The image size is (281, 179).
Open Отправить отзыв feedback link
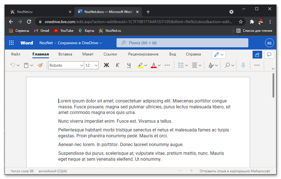point(235,171)
